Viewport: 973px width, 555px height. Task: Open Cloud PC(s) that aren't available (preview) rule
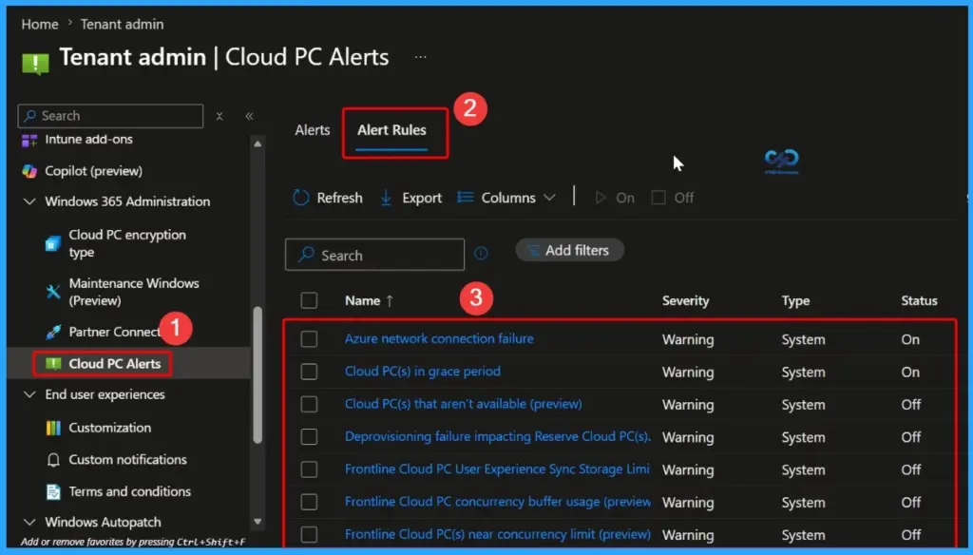tap(463, 404)
